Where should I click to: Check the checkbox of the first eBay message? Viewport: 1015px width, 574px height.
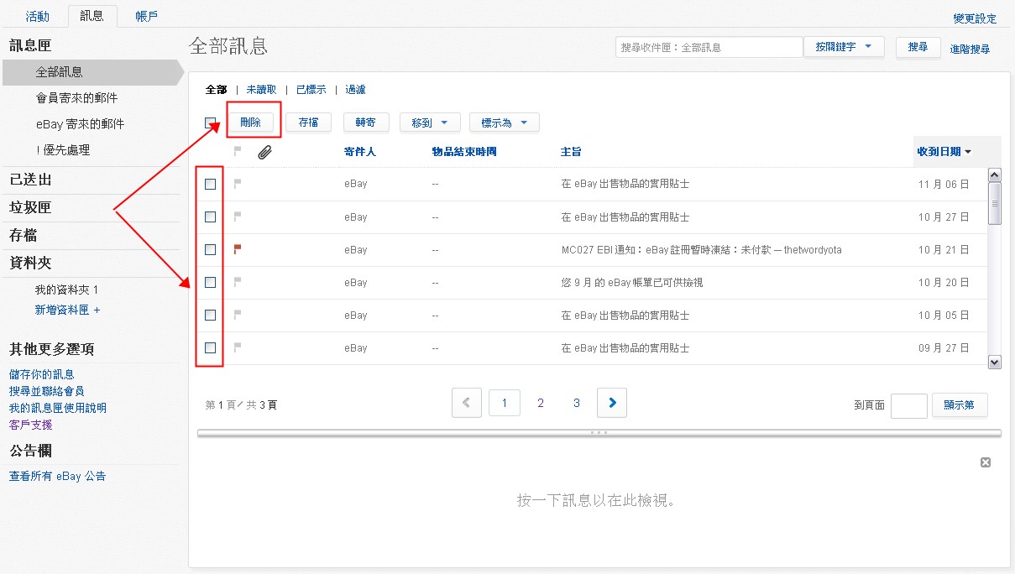[x=210, y=184]
